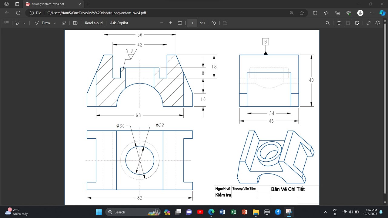Click the address bar URL
The height and width of the screenshot is (218, 388).
[97, 13]
